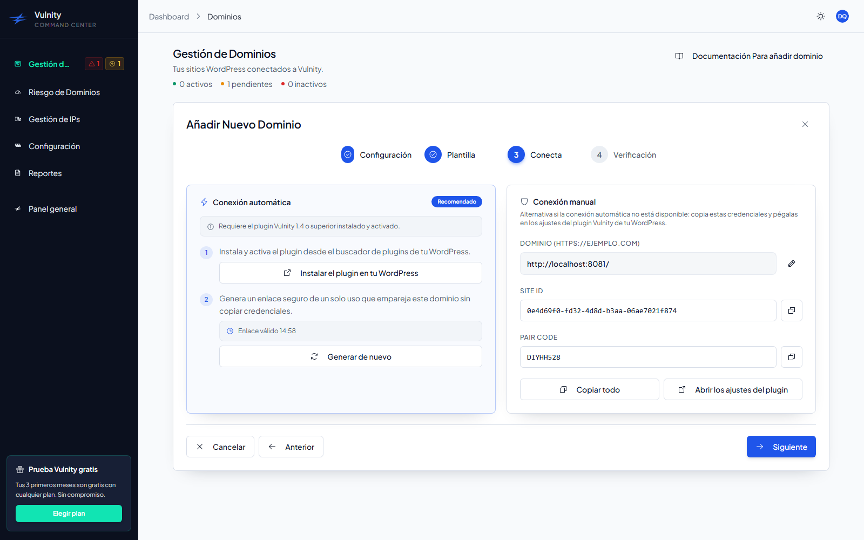Click the domain URL input field
Image resolution: width=864 pixels, height=540 pixels.
pyautogui.click(x=648, y=264)
